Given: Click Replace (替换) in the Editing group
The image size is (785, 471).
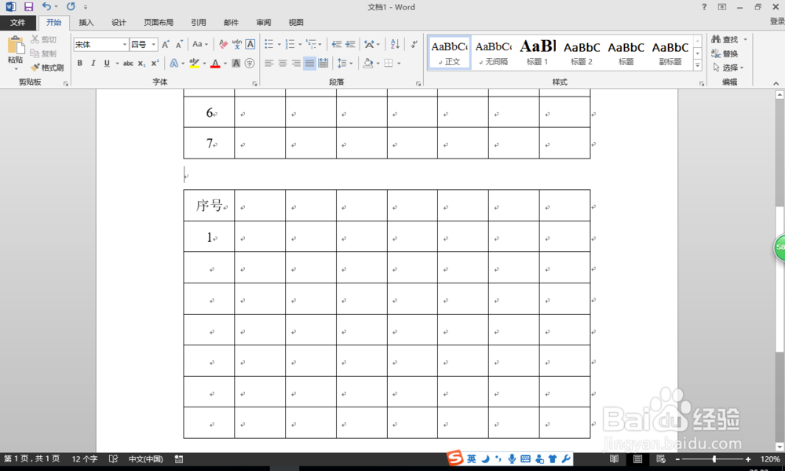Looking at the screenshot, I should click(x=728, y=55).
